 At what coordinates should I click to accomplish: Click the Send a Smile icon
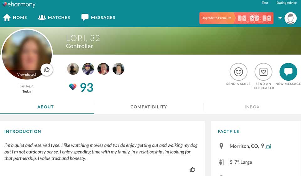(238, 72)
